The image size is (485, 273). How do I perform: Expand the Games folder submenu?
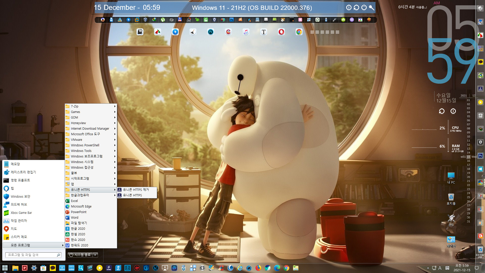91,112
